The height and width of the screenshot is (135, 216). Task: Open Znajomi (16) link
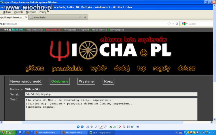coord(54,30)
